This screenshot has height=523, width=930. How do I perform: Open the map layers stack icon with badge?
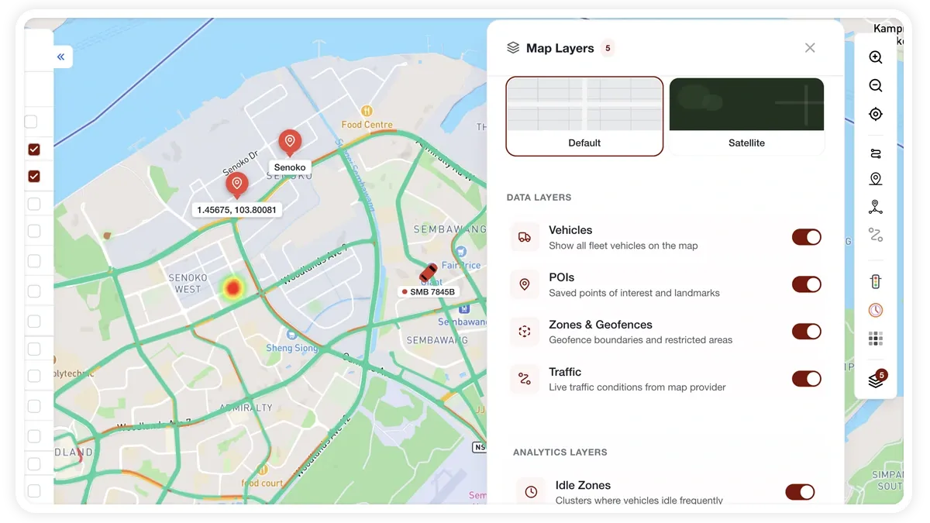point(876,380)
